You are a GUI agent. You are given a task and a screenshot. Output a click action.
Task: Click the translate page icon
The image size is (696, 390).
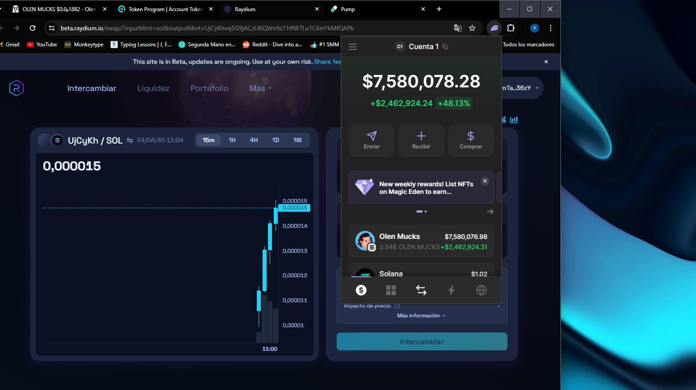(457, 28)
